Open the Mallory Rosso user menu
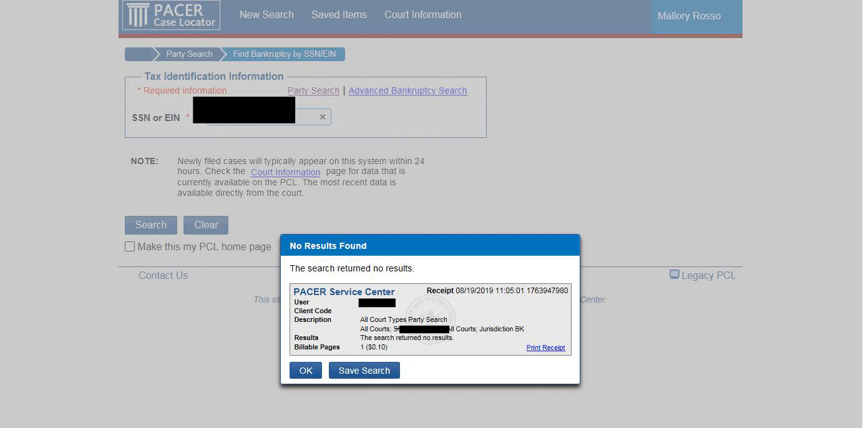 point(689,16)
